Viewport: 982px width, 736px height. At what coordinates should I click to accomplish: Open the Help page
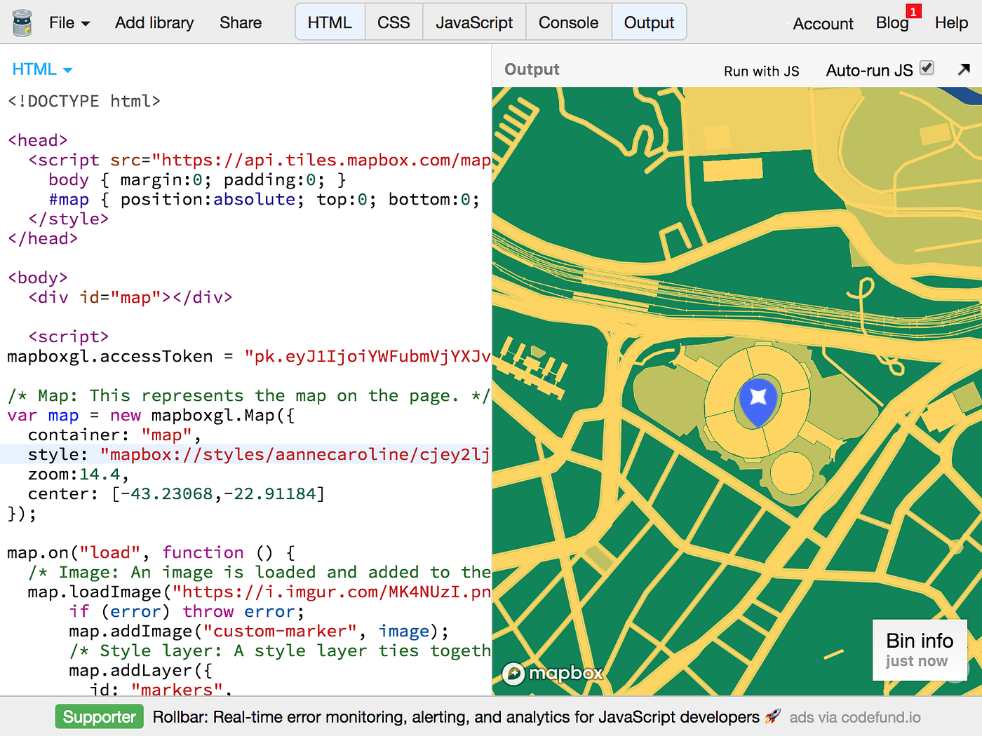click(x=951, y=22)
